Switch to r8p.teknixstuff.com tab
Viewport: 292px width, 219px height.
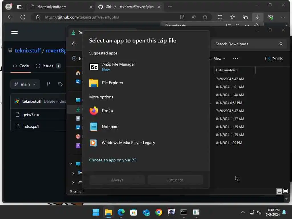pyautogui.click(x=62, y=7)
